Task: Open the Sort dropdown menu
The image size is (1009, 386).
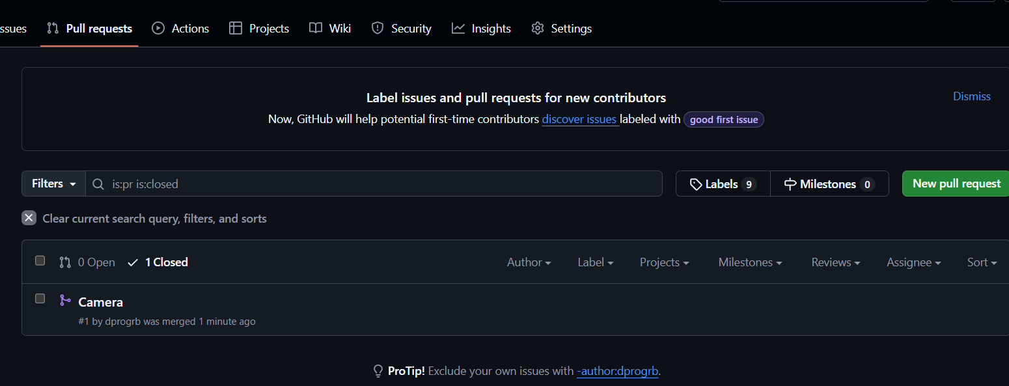Action: pos(982,262)
